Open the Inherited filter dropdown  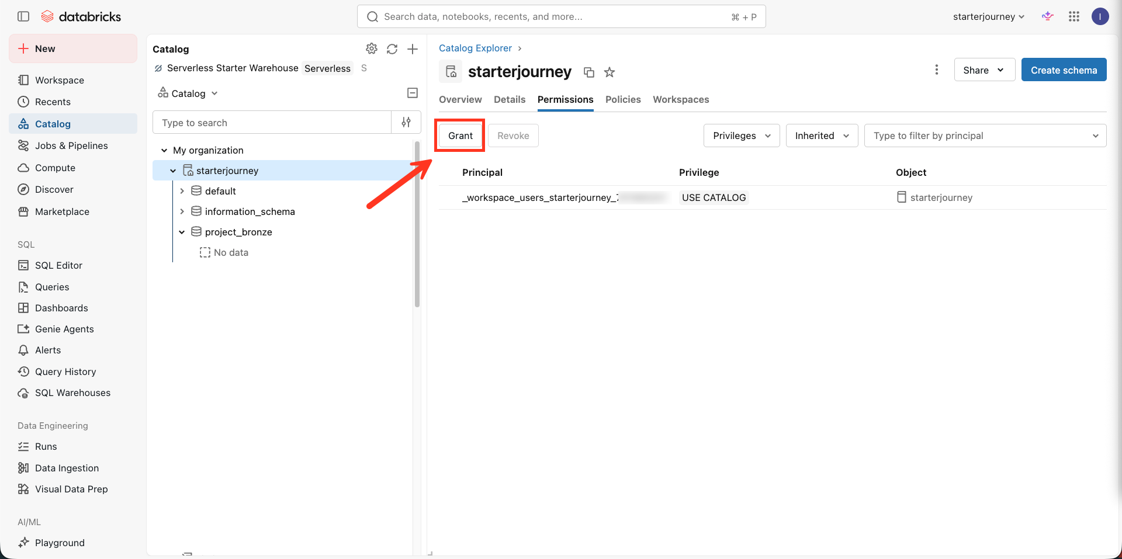(822, 136)
